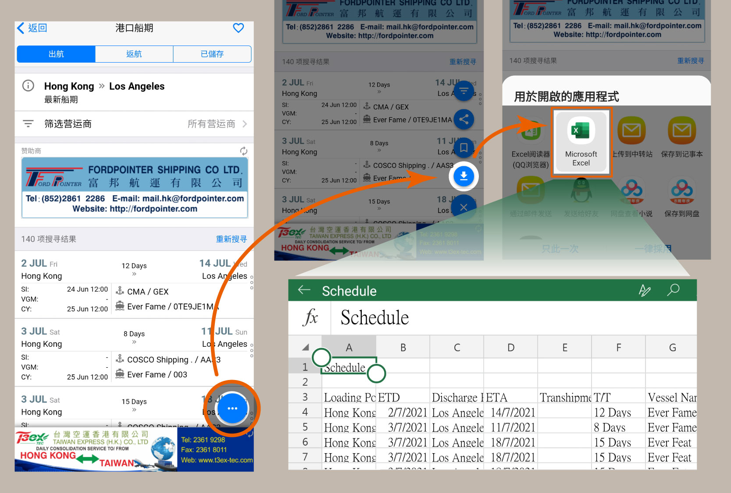The width and height of the screenshot is (731, 493).
Task: Select the 11/7/2021 ETA cell
Action: point(511,427)
